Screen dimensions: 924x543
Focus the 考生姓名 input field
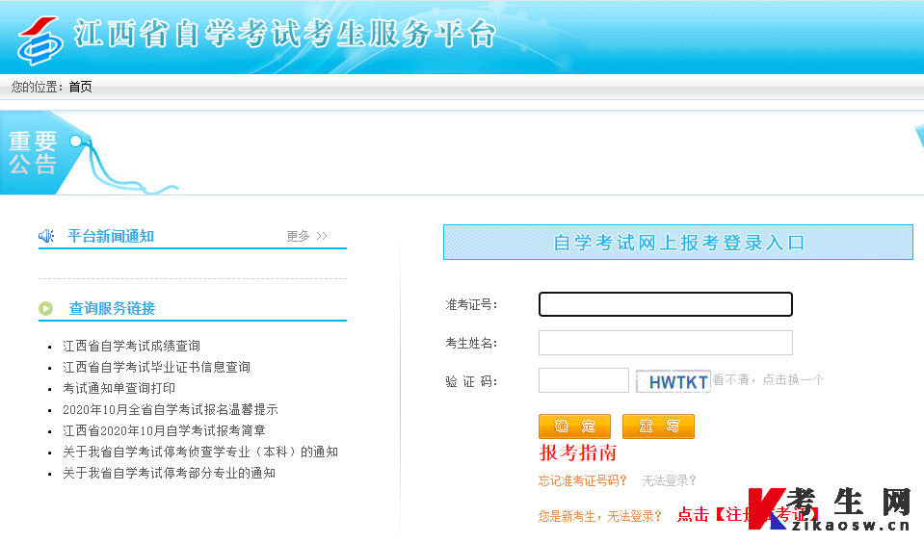666,343
